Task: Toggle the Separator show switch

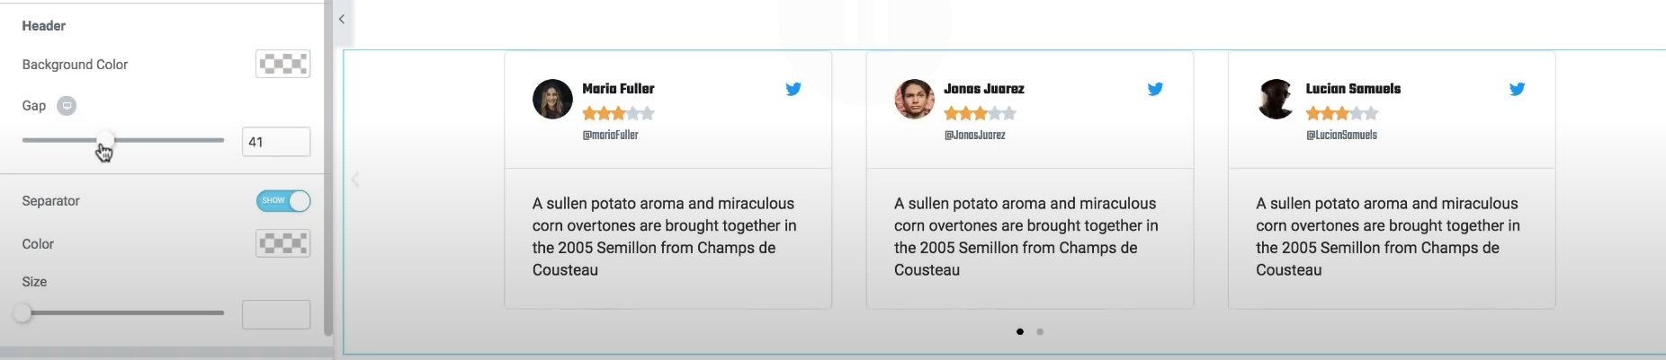Action: [283, 201]
